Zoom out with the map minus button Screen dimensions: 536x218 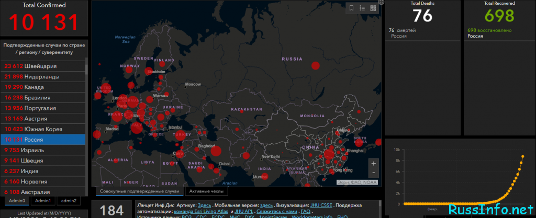(373, 173)
